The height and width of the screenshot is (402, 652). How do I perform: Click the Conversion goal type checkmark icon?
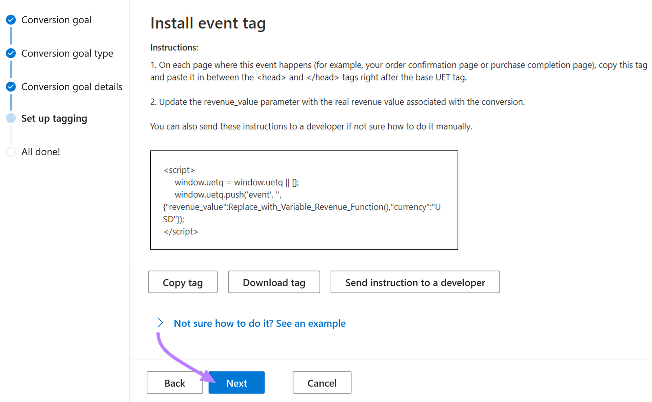(x=11, y=53)
